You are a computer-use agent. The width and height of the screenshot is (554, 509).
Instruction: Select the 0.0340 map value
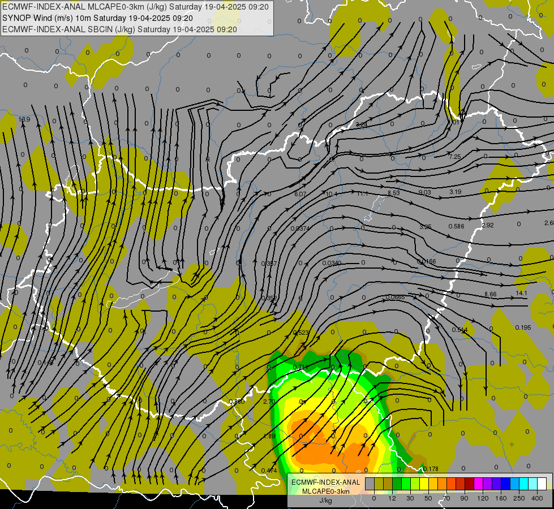click(332, 263)
